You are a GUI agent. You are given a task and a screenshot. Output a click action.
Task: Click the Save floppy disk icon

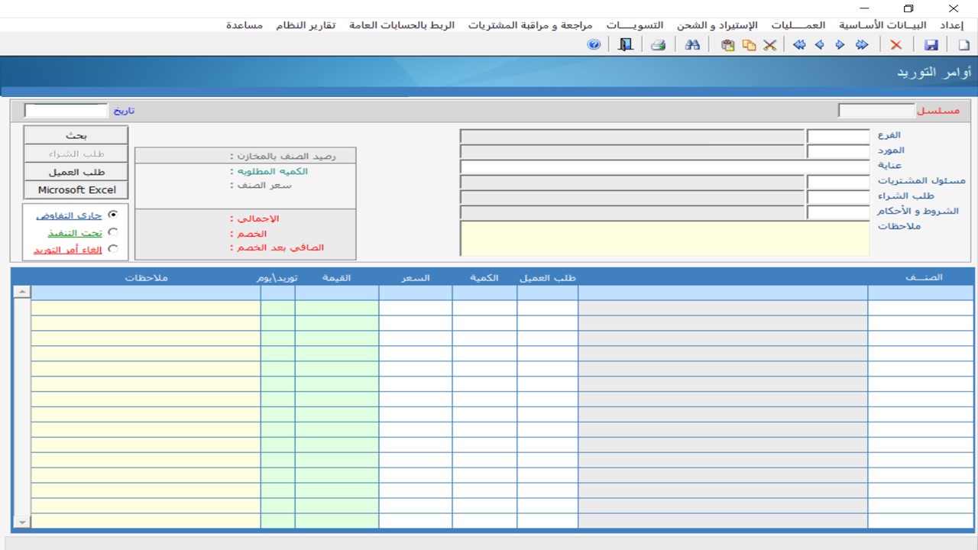pyautogui.click(x=931, y=45)
